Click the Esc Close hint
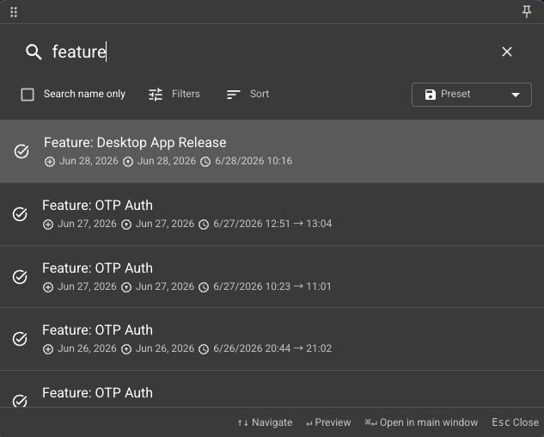The image size is (544, 437). tap(515, 422)
